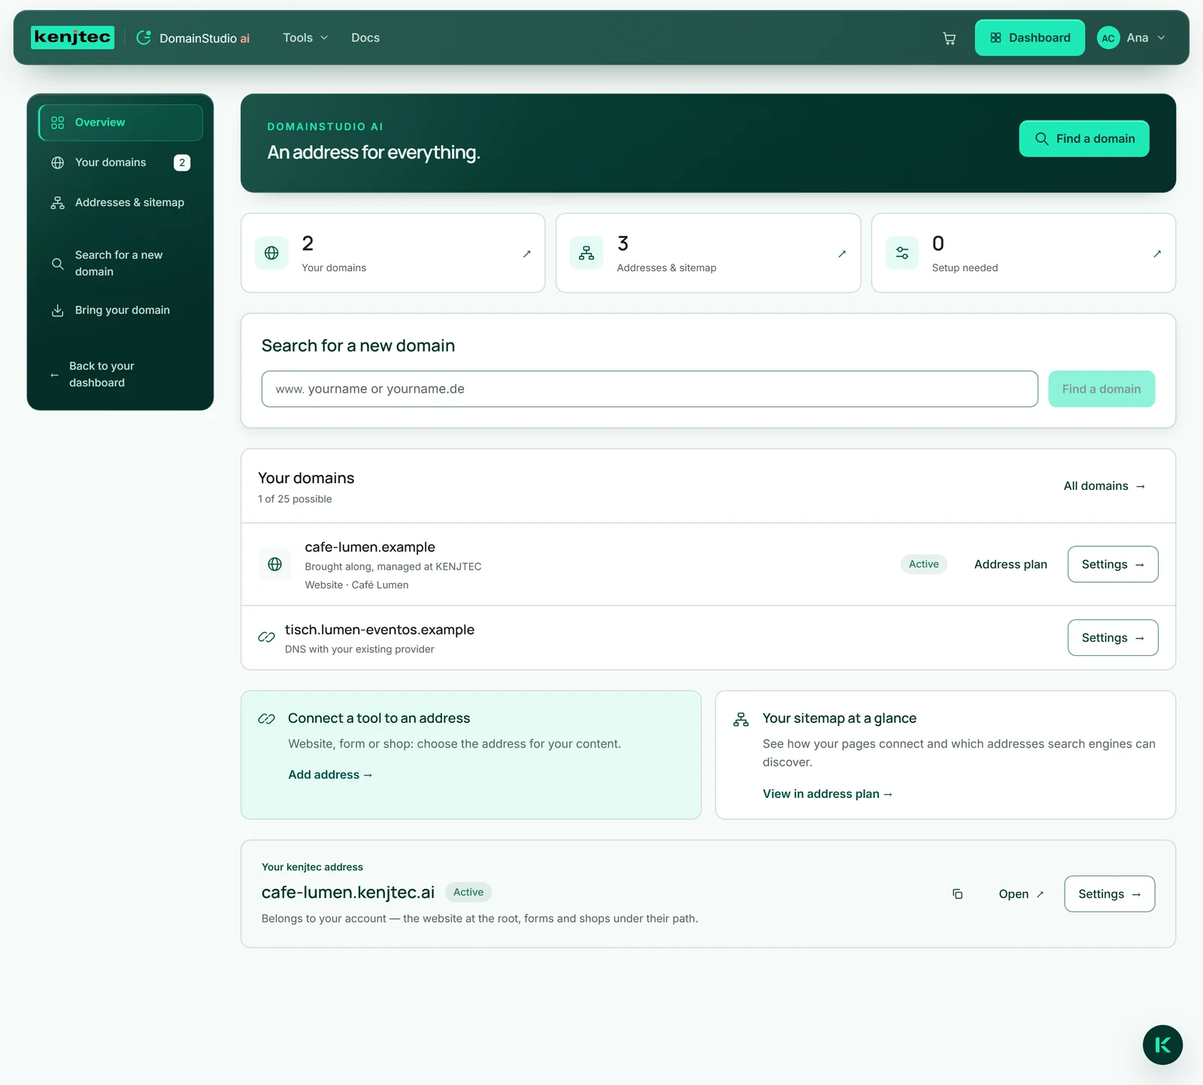
Task: Open Addresses & sitemap in the sidebar
Action: click(x=120, y=203)
